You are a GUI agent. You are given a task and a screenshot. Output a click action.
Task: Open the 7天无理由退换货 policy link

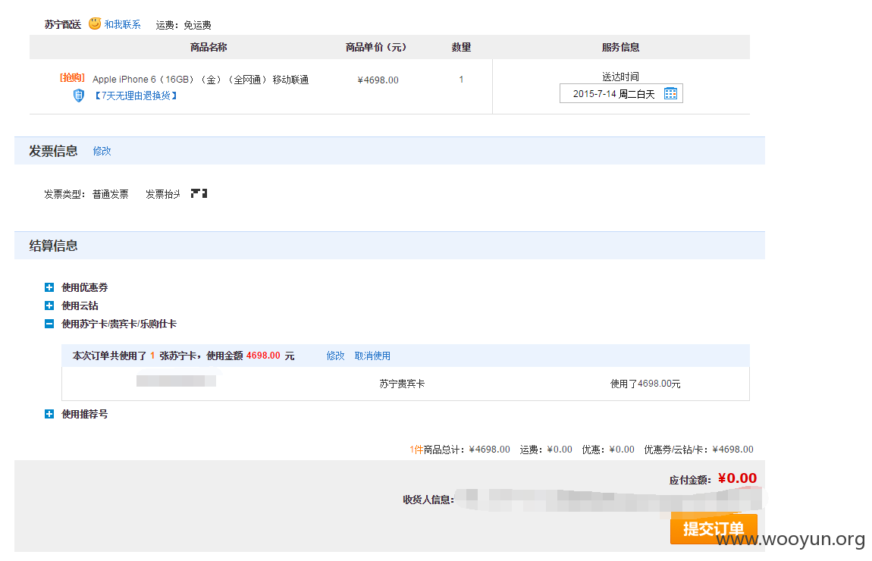[x=136, y=96]
